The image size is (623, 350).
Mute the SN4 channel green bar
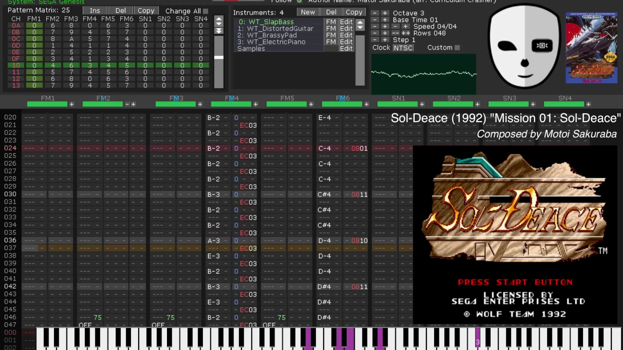coord(564,104)
